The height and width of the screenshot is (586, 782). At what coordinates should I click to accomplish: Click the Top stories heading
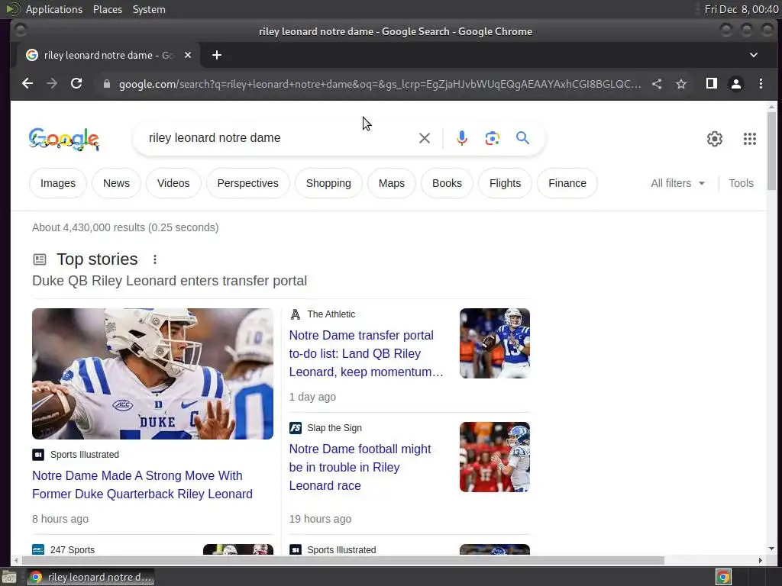97,259
